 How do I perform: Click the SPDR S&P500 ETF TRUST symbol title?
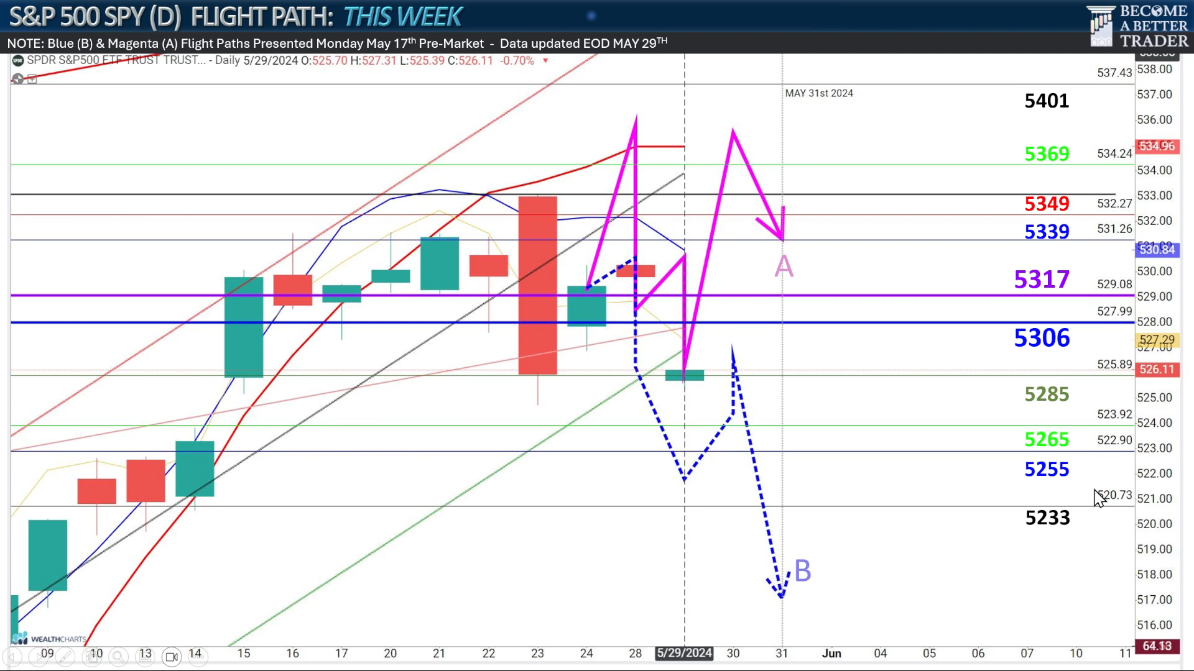click(116, 60)
